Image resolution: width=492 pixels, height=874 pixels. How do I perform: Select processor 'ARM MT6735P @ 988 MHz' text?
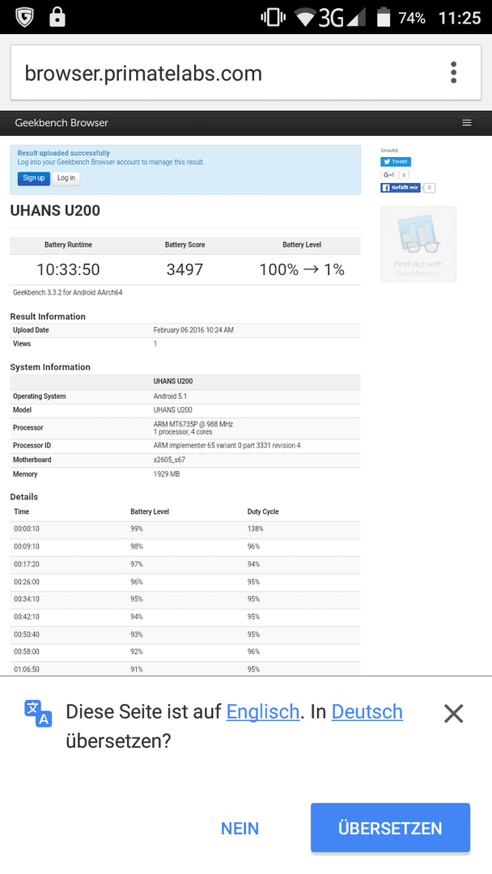pyautogui.click(x=193, y=424)
